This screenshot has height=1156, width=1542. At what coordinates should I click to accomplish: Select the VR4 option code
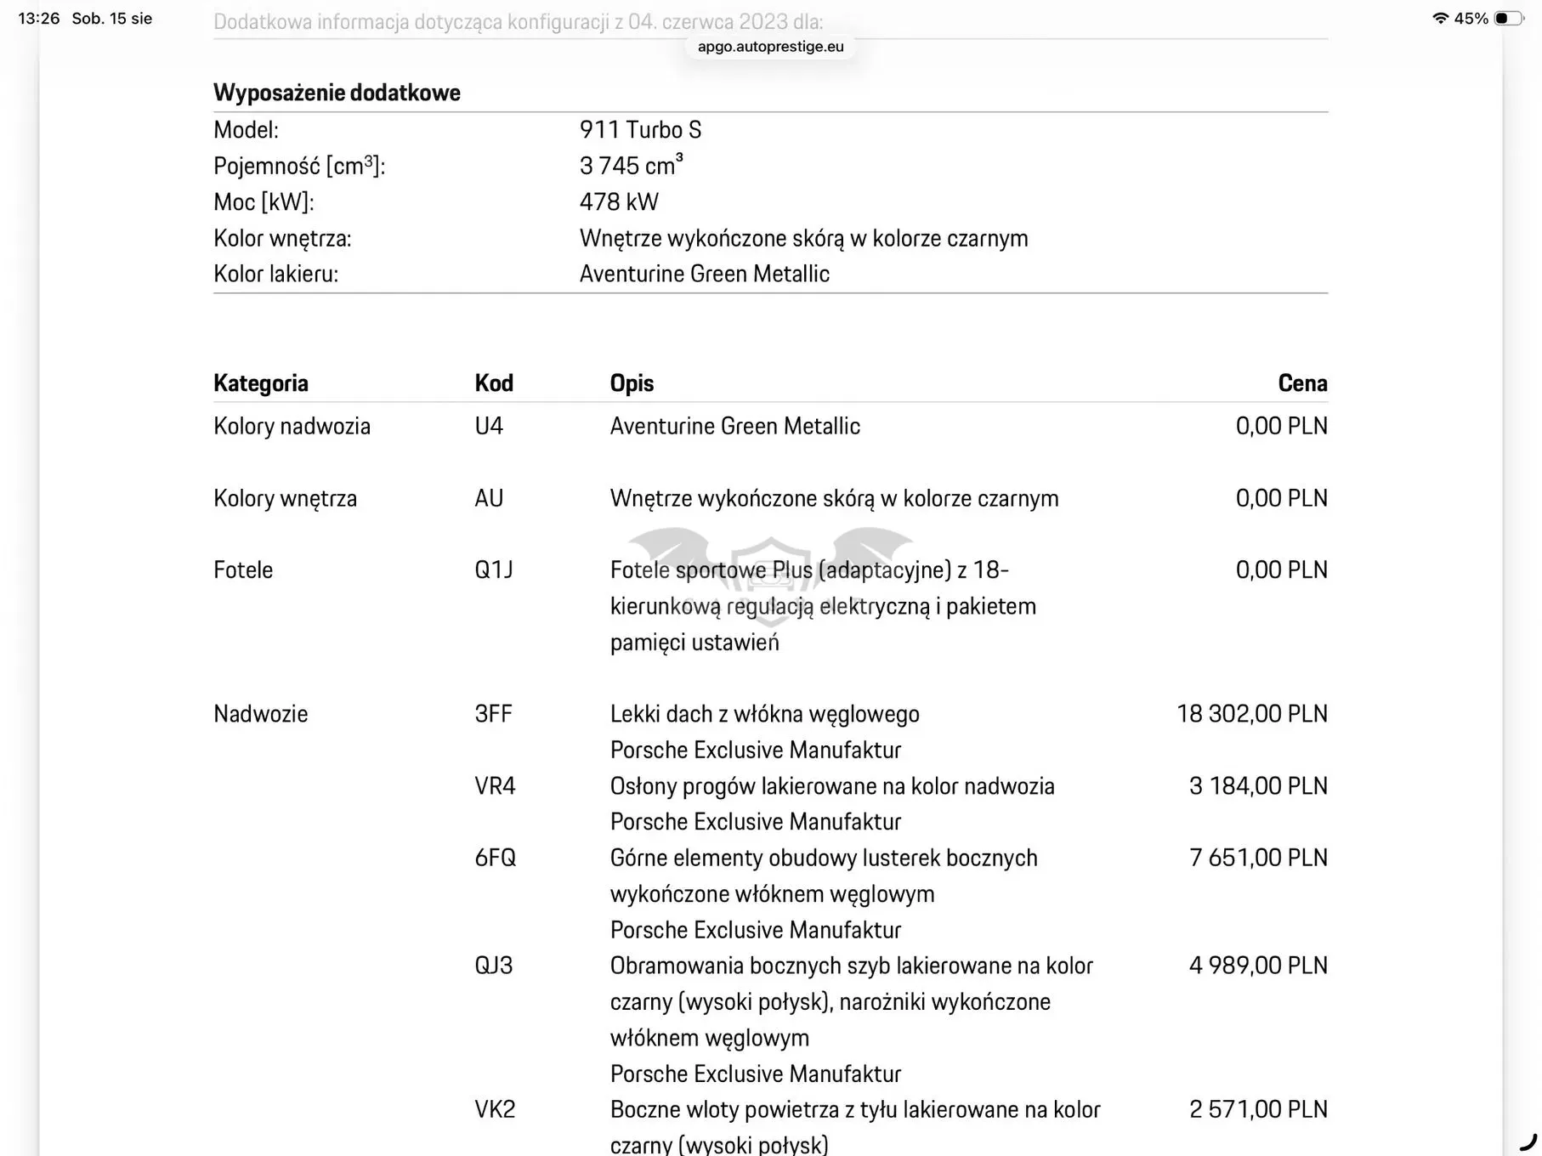point(495,786)
